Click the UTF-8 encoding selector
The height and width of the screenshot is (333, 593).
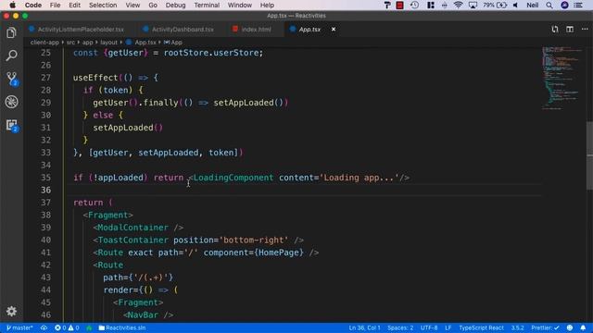(x=429, y=327)
